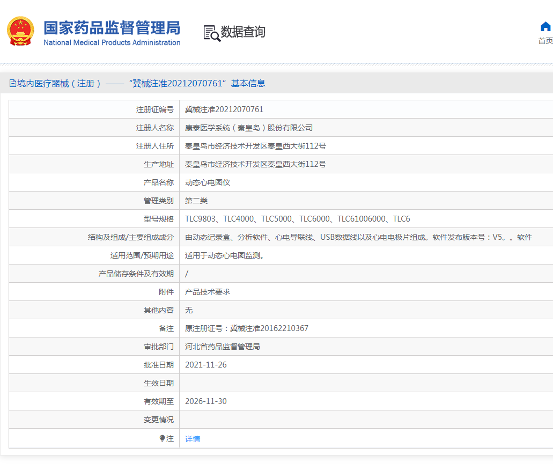Click the lightbulb icon next to 注

pos(162,438)
